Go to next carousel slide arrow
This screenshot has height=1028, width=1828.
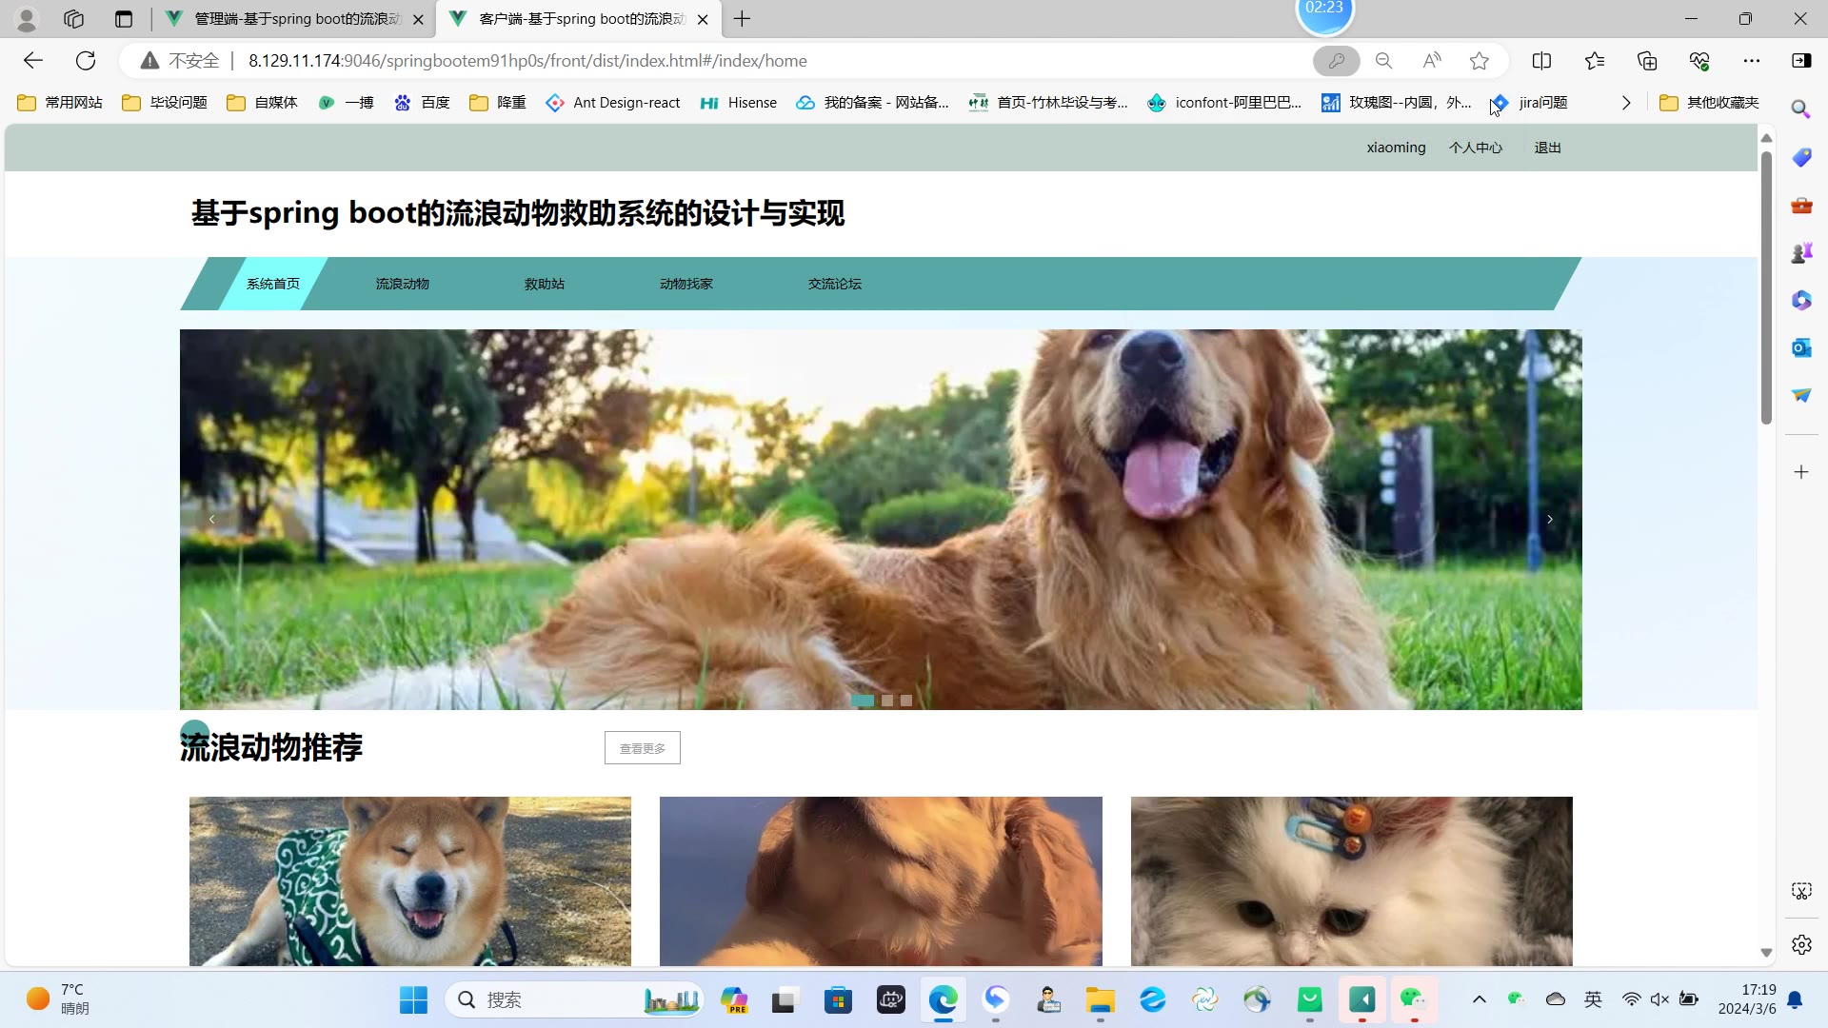pos(1550,520)
